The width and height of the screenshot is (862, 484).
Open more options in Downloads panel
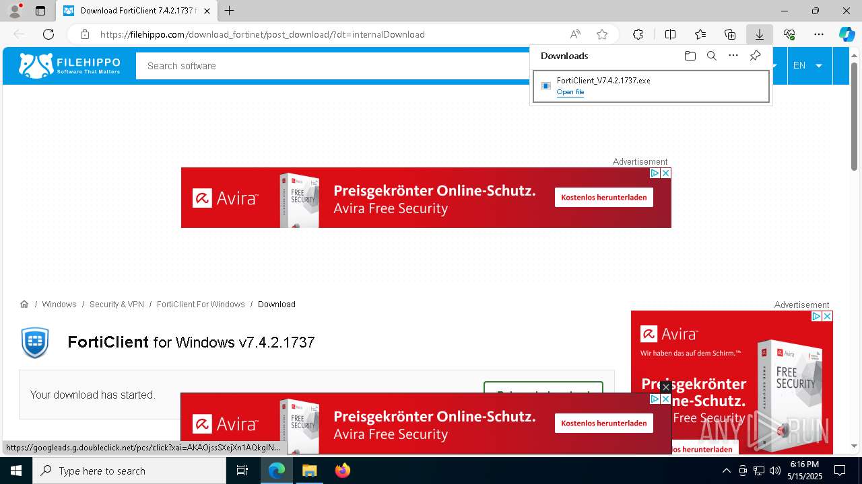pyautogui.click(x=733, y=56)
